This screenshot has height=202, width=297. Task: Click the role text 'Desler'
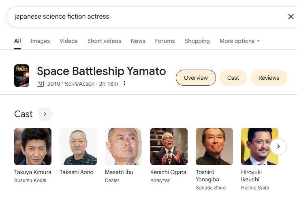pos(112,181)
